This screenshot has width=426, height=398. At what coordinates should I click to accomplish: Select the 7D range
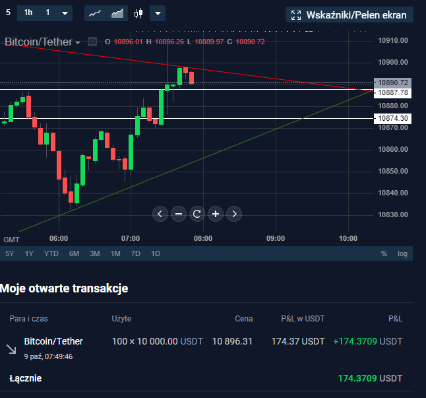(136, 253)
